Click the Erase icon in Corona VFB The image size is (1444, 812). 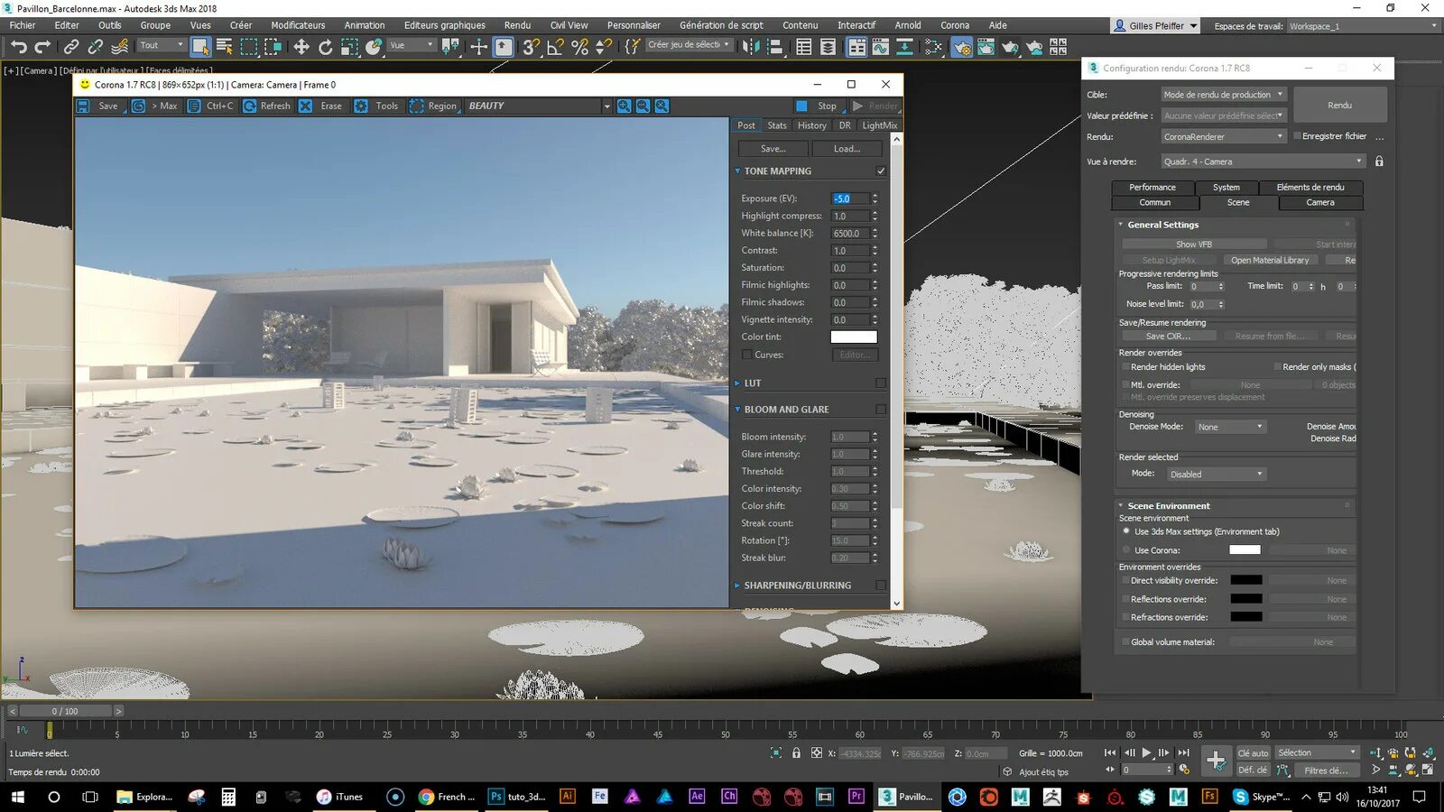tap(305, 106)
